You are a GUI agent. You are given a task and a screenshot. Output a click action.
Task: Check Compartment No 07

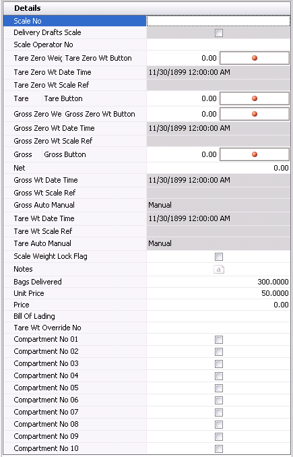[x=219, y=413]
